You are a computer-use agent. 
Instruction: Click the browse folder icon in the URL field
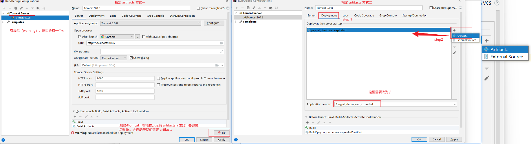click(221, 43)
